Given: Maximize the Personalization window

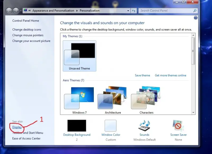Looking at the screenshot, I should (183, 2).
